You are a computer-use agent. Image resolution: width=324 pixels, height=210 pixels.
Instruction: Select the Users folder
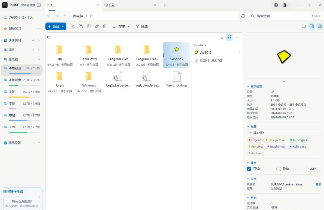tap(60, 82)
